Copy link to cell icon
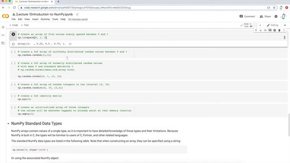 265,30
